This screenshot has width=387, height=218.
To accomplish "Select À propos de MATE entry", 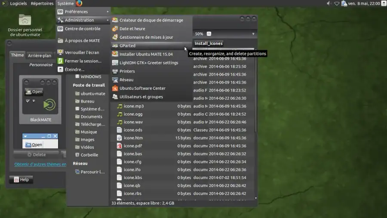I will [x=83, y=40].
